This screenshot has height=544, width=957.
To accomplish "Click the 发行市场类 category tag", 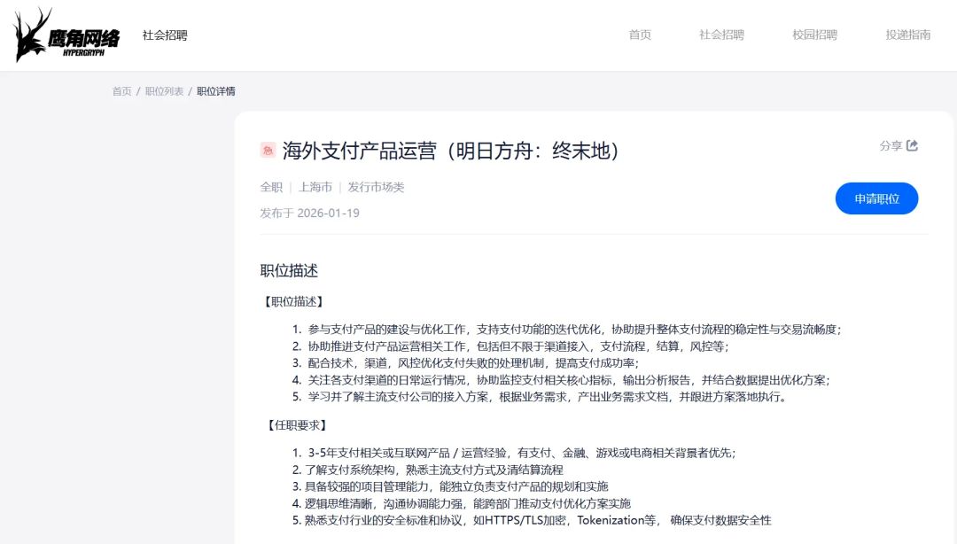I will [x=376, y=187].
